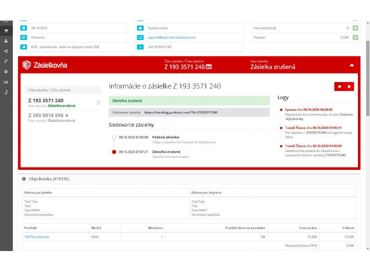
Task: Open the 100 First Animals product link
Action: pyautogui.click(x=37, y=237)
